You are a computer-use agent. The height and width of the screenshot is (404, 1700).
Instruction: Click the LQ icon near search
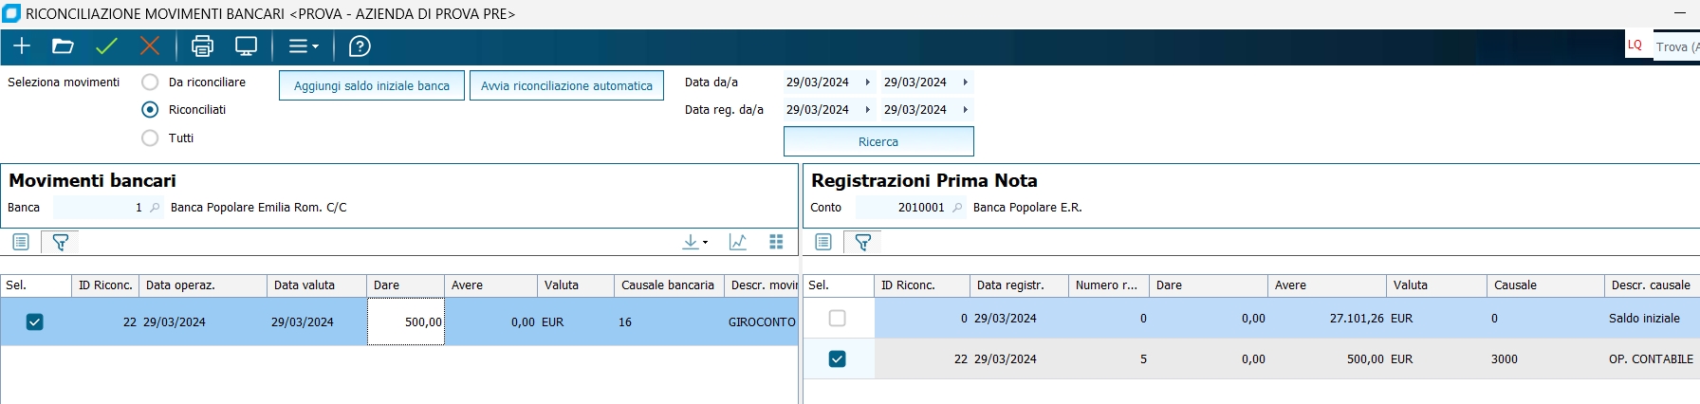pyautogui.click(x=1635, y=45)
